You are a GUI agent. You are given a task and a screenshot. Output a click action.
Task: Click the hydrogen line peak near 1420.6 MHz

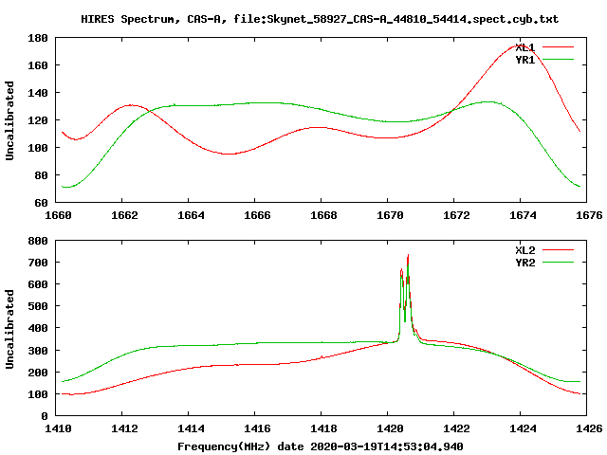click(408, 256)
